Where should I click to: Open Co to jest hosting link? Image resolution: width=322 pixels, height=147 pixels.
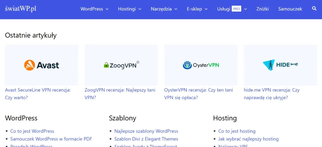(237, 131)
